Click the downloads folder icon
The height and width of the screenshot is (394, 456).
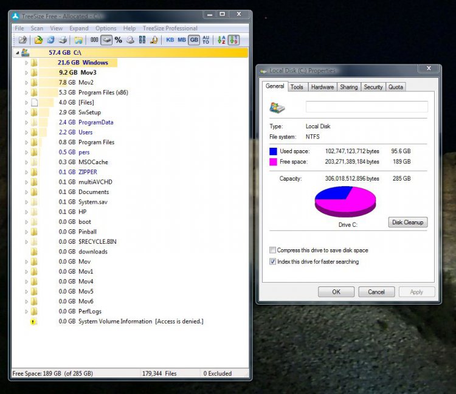pyautogui.click(x=34, y=252)
